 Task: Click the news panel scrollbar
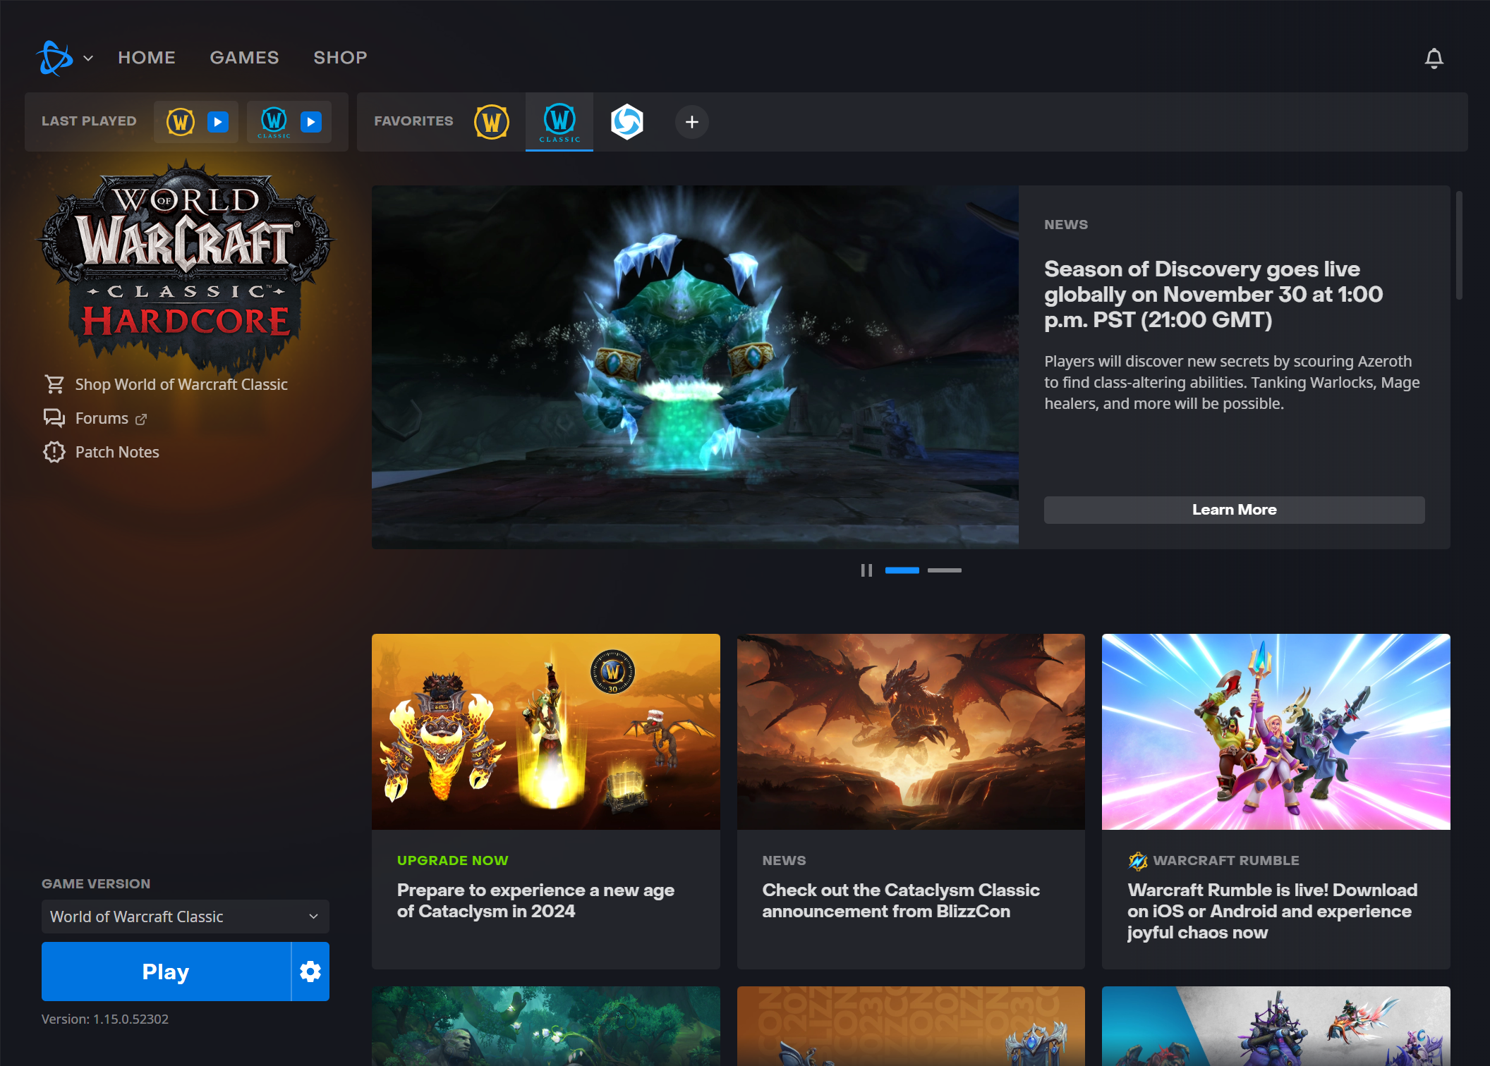click(x=1459, y=245)
